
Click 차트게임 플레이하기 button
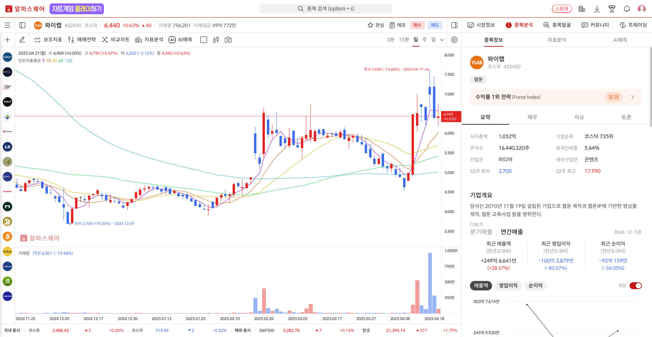click(x=77, y=9)
